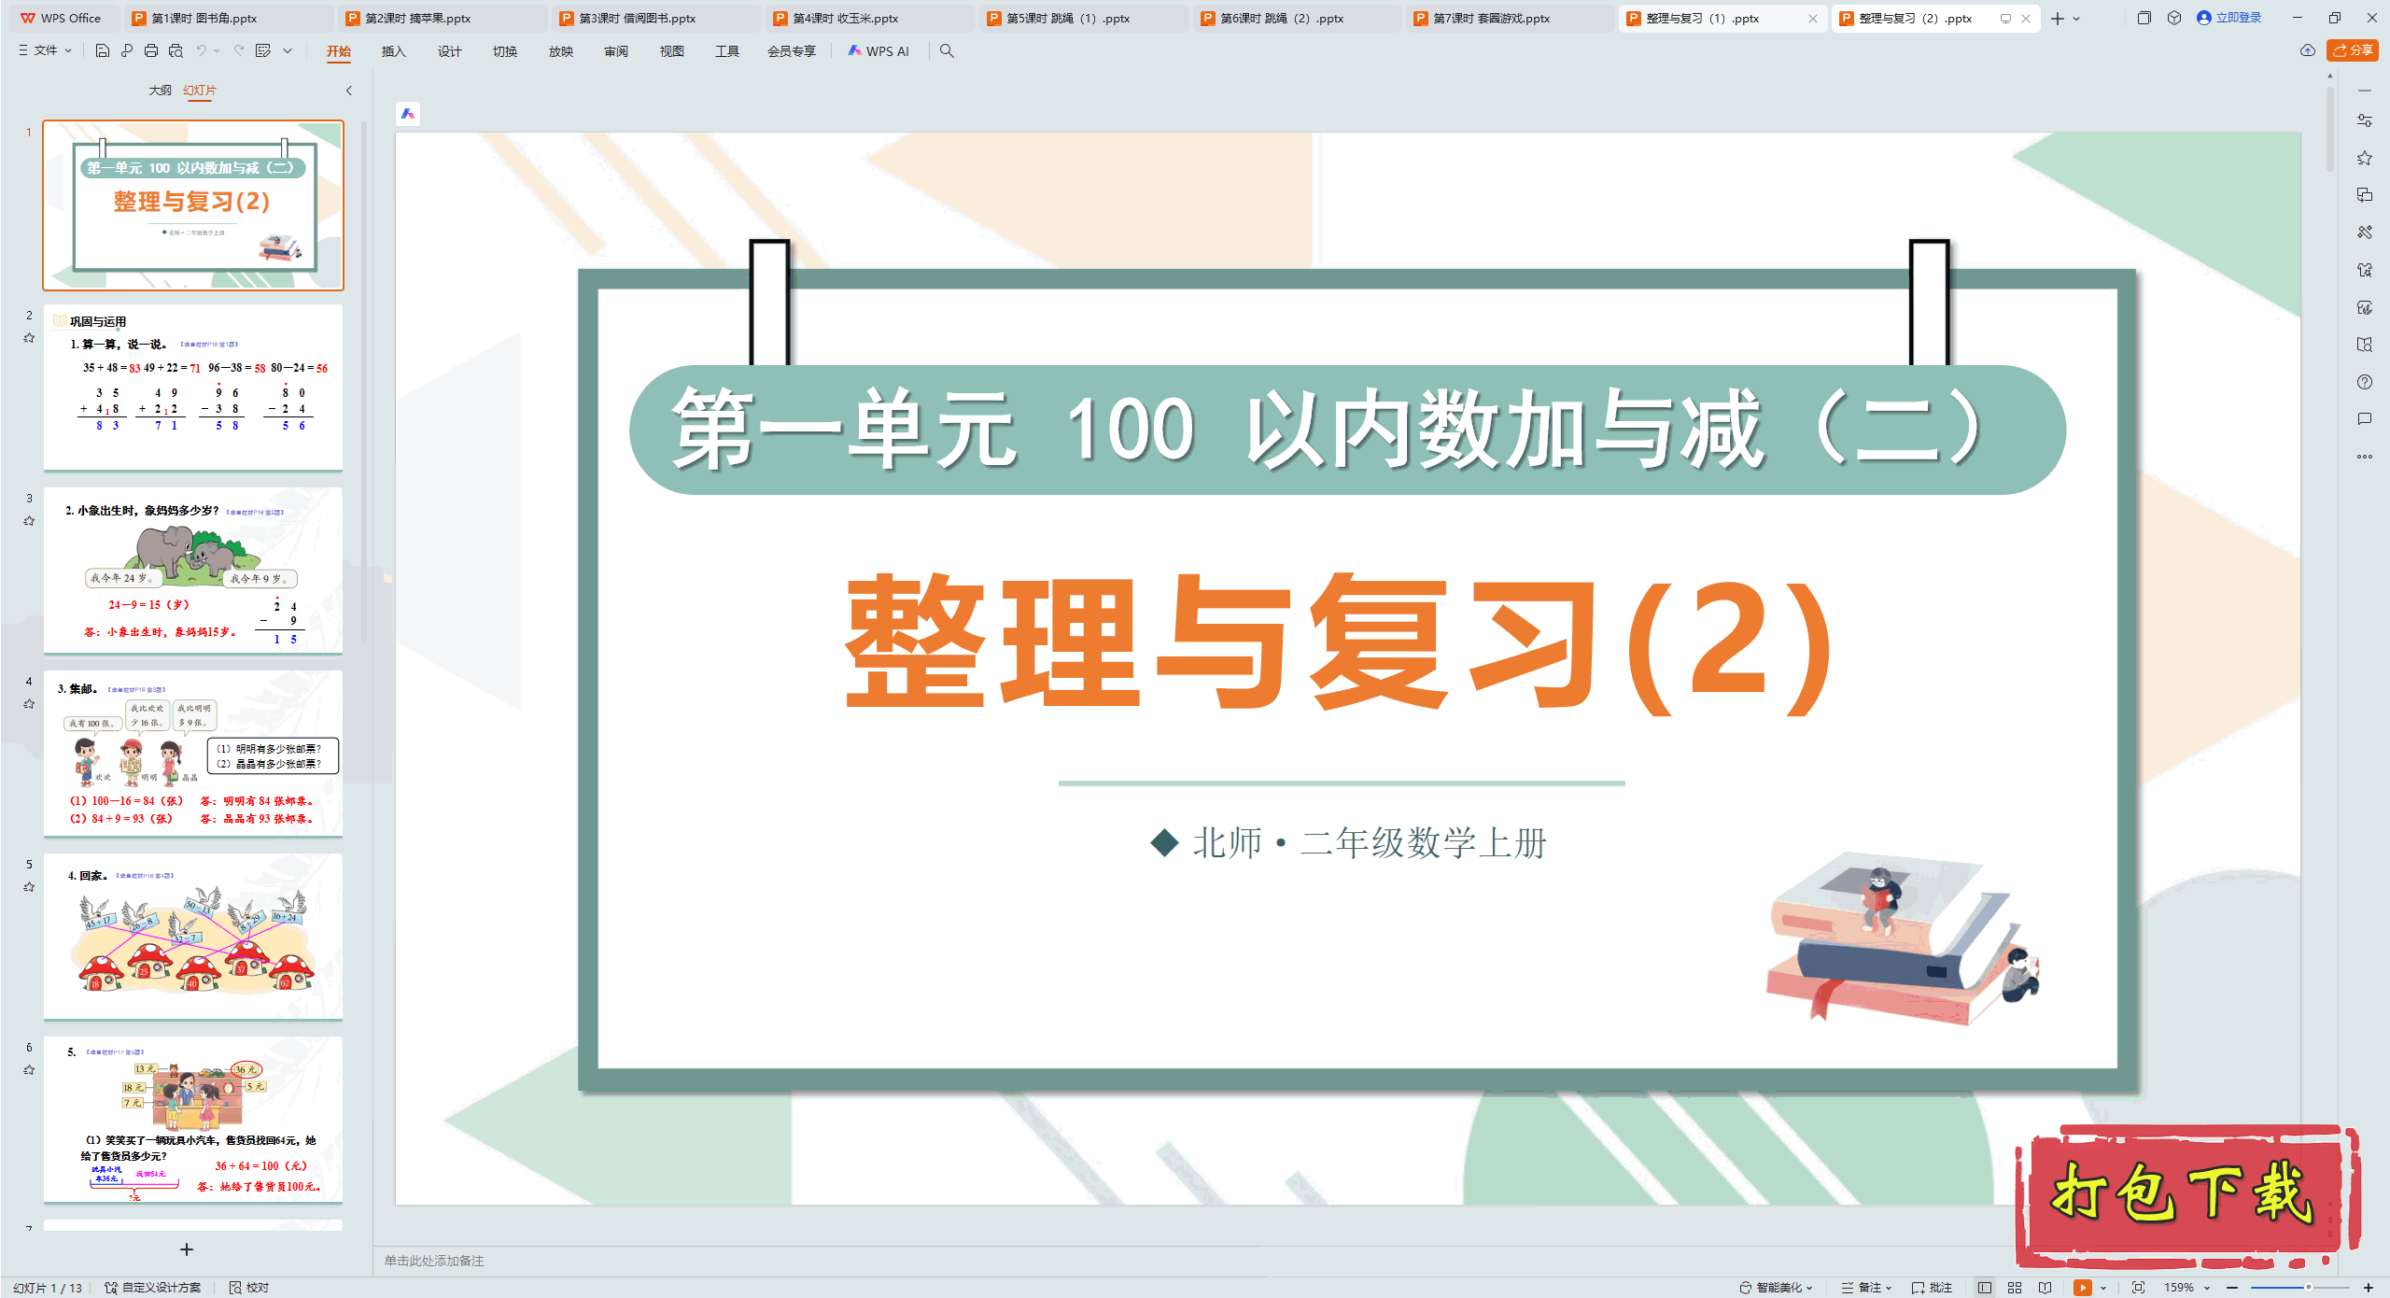Open WPS AI assistant
The width and height of the screenshot is (2390, 1298).
[x=879, y=51]
